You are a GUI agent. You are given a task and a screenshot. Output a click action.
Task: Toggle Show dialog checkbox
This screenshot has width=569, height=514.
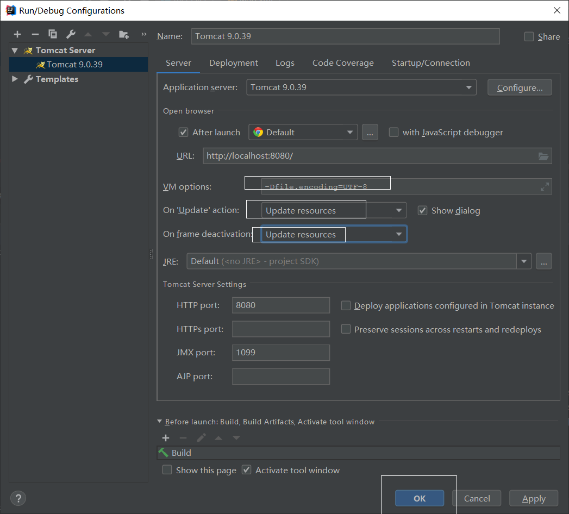click(x=422, y=211)
